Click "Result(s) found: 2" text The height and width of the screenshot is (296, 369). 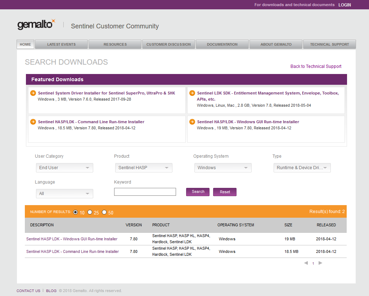click(x=327, y=212)
